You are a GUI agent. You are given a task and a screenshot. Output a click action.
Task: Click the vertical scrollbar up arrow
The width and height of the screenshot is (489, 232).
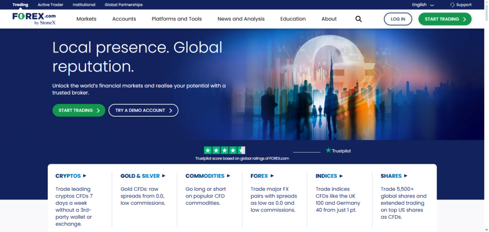click(487, 2)
